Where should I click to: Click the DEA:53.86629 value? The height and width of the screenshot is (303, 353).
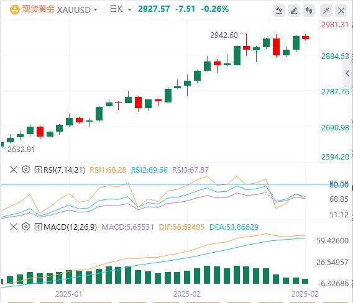coord(234,227)
